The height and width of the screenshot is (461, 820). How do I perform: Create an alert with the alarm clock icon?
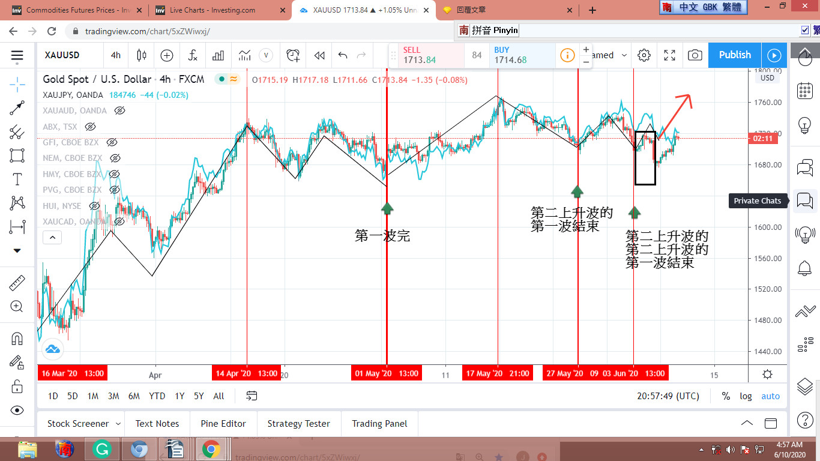(x=293, y=55)
